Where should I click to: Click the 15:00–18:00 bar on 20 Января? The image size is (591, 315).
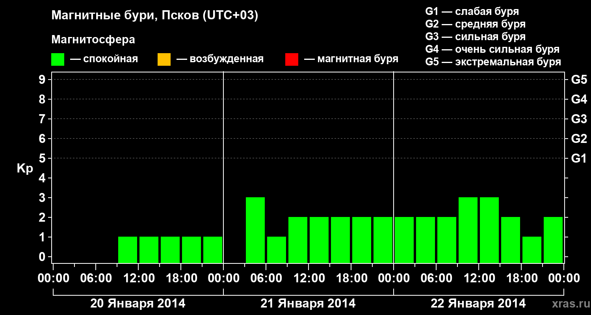[170, 250]
